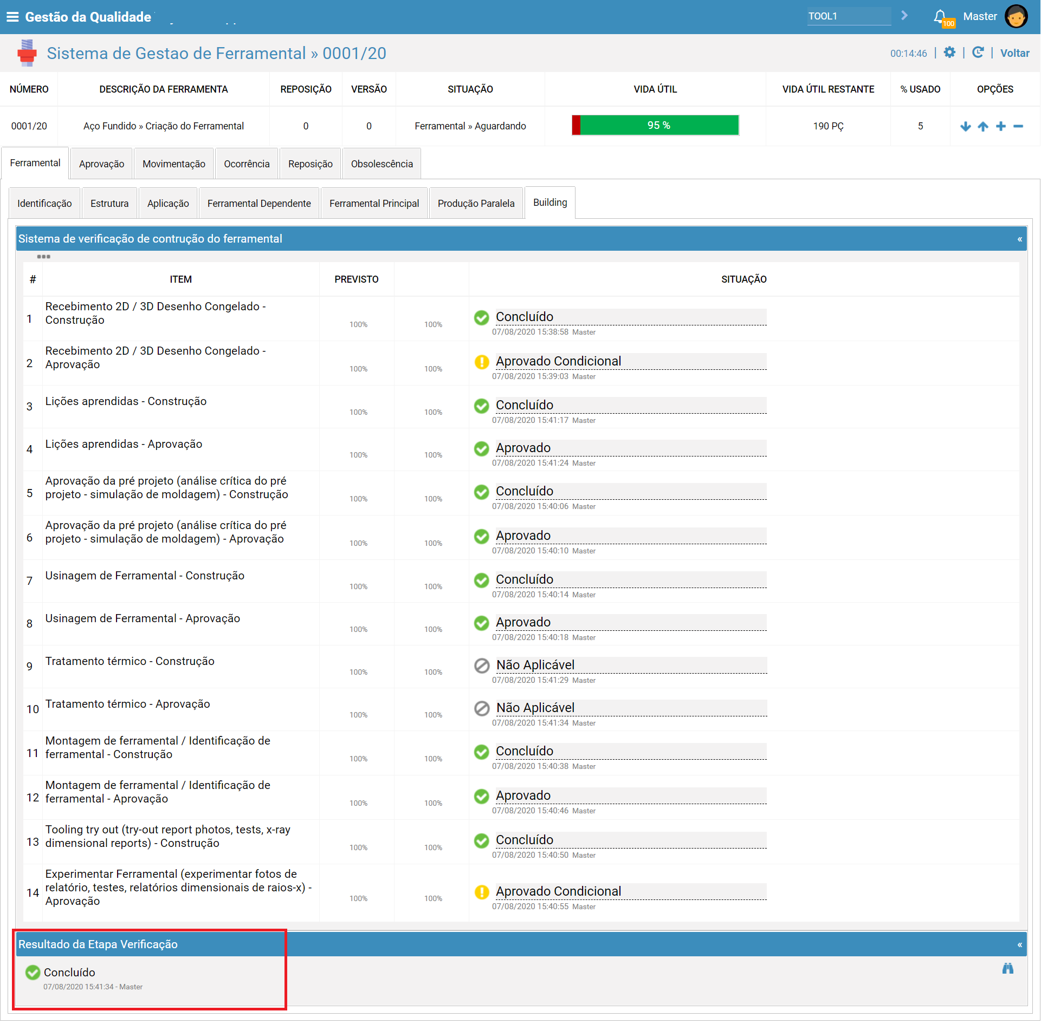Click the green check icon of item 12
Screen dimensions: 1041x1024
pos(481,797)
